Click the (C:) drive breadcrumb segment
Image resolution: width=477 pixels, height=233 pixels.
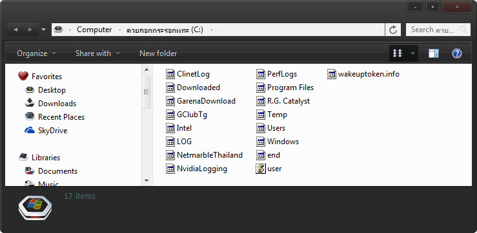click(165, 30)
